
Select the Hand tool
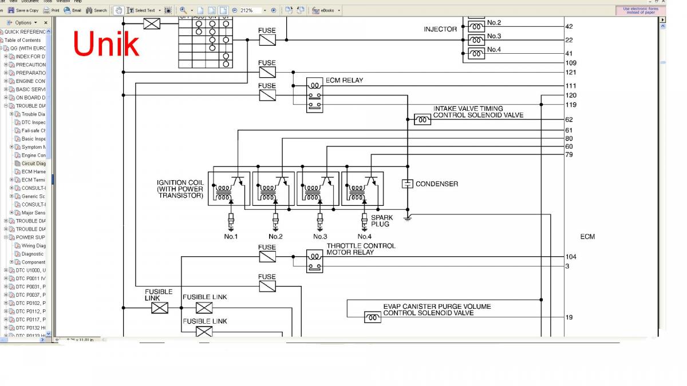coord(118,10)
